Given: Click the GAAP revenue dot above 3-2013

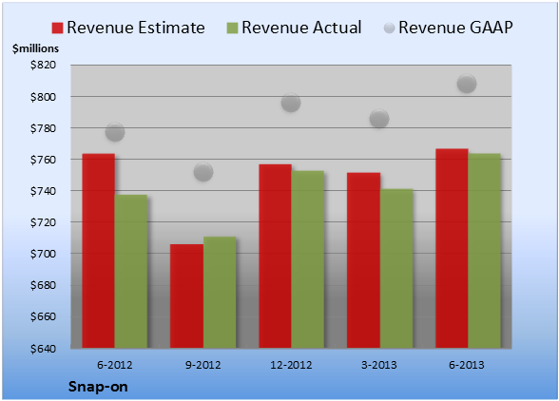Looking at the screenshot, I should (x=379, y=119).
